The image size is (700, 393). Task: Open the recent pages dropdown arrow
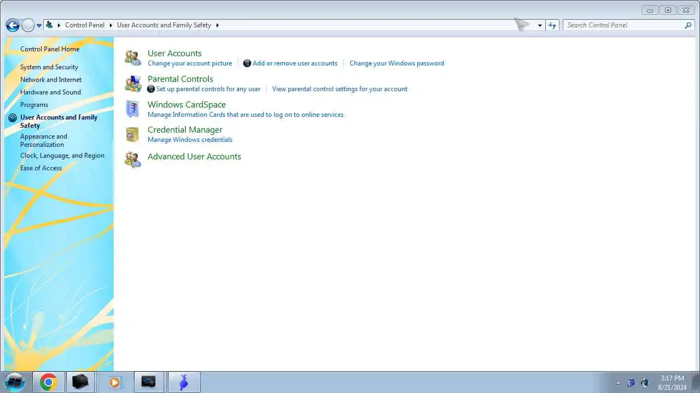[39, 25]
